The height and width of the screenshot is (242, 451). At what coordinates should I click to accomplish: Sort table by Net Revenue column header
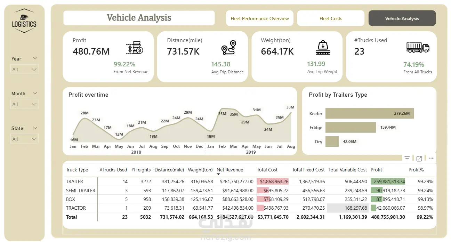230,170
